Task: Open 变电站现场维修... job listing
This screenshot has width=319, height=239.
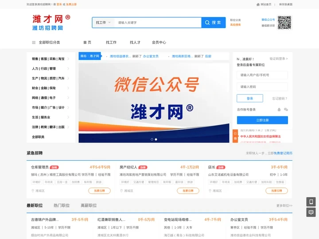Action: point(178,220)
